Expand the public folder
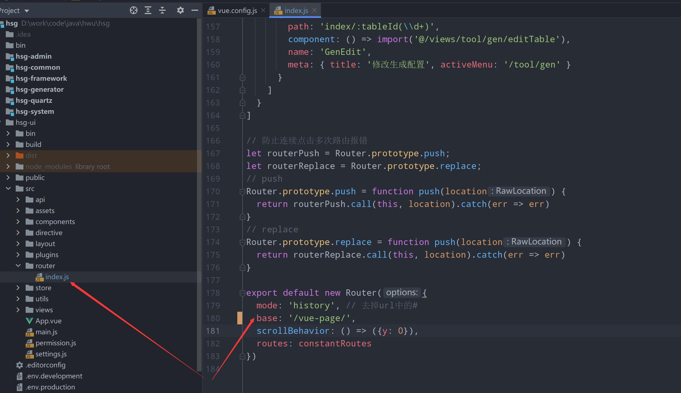 pos(8,177)
